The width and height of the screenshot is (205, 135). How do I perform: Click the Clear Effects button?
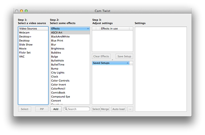101,56
